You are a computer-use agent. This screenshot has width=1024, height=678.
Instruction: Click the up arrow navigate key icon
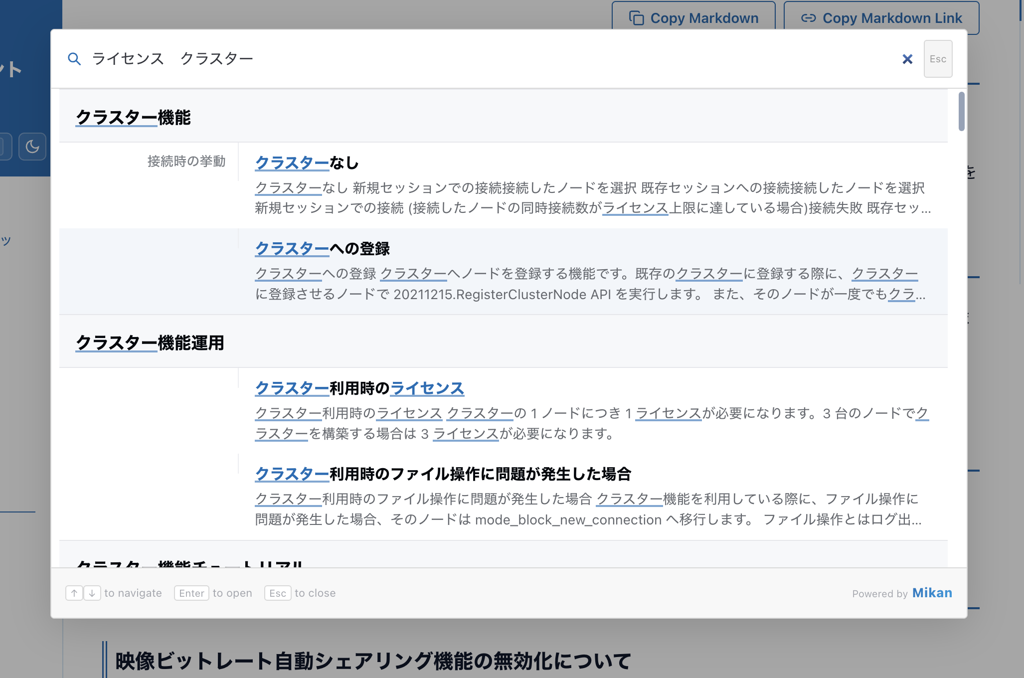coord(74,593)
